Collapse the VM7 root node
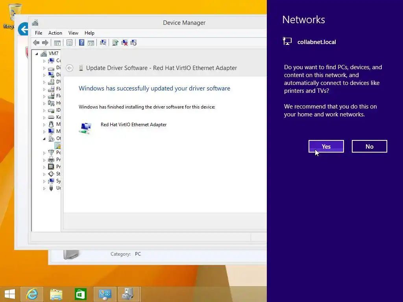This screenshot has height=302, width=403. [37, 54]
